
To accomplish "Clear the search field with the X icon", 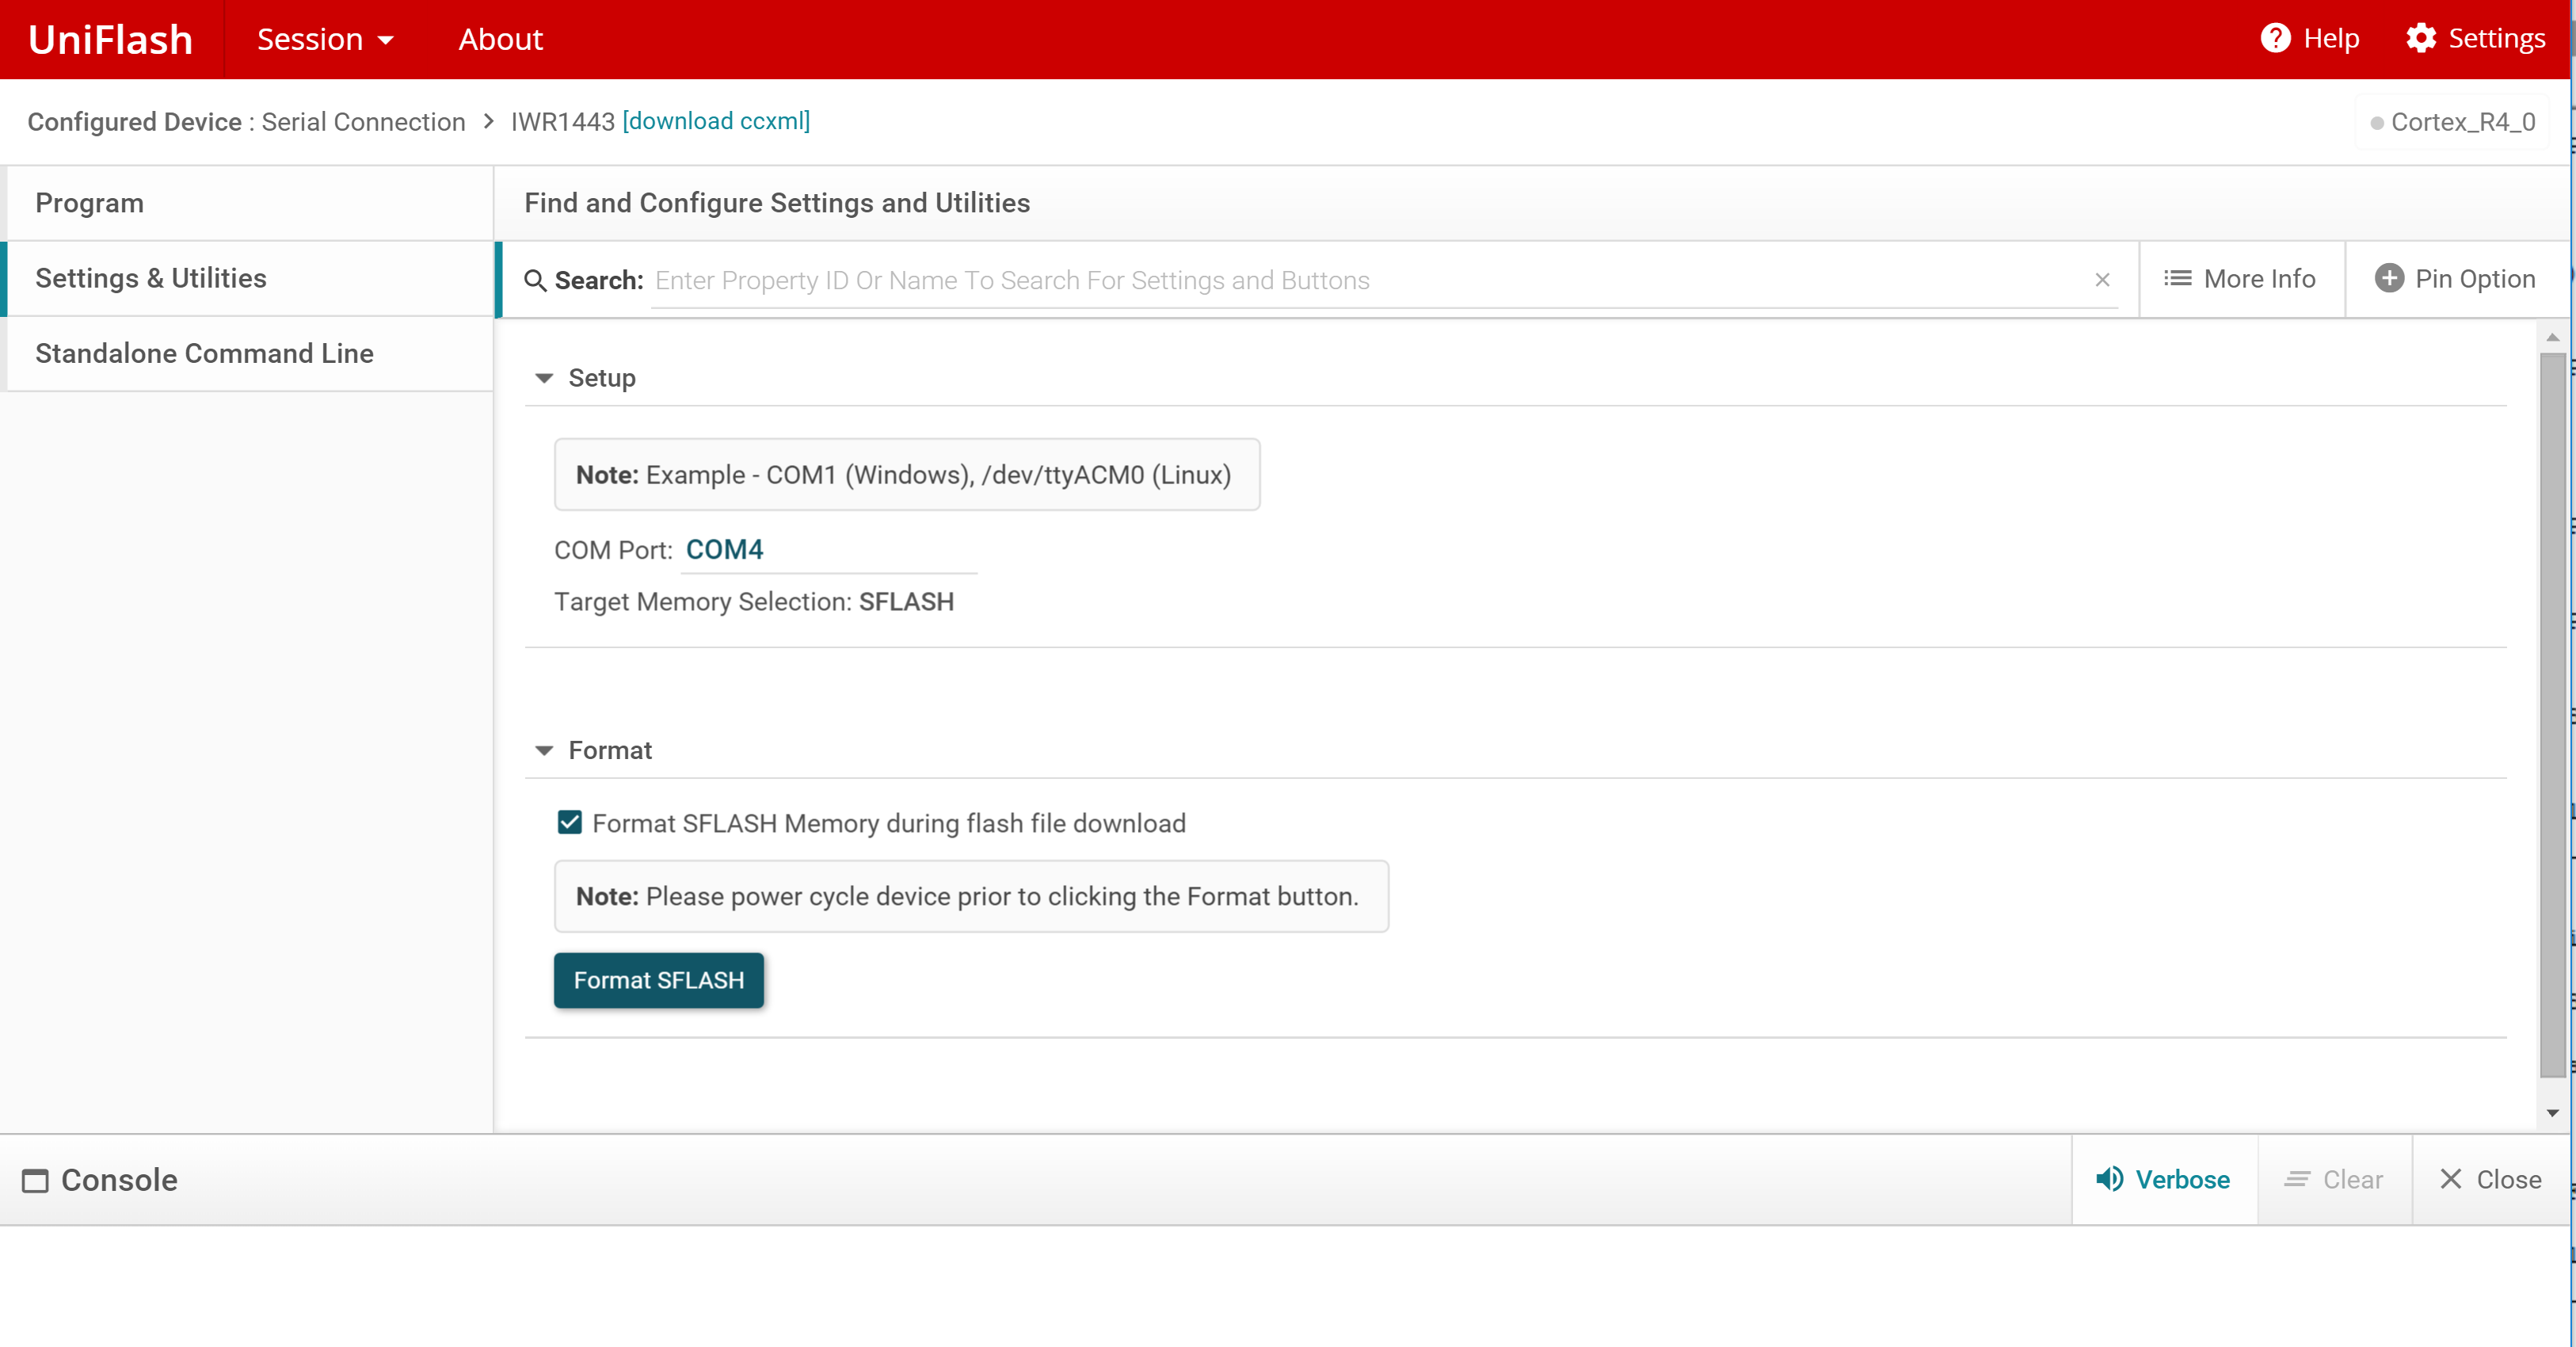I will 2102,280.
